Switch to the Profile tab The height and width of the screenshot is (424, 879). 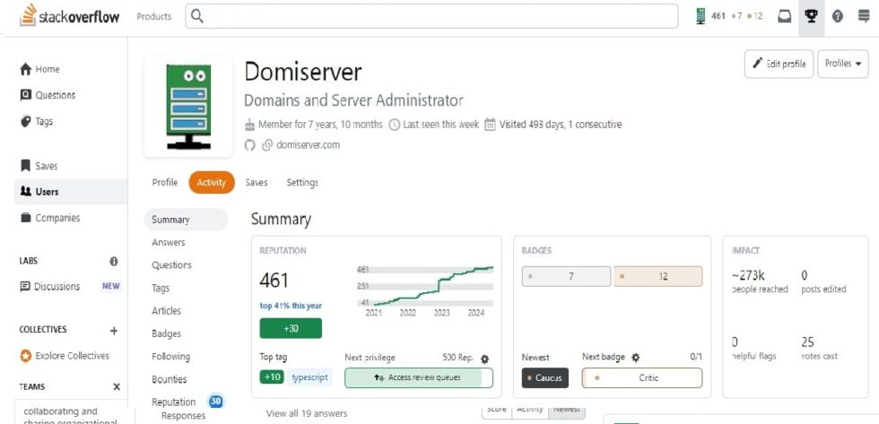click(x=165, y=183)
